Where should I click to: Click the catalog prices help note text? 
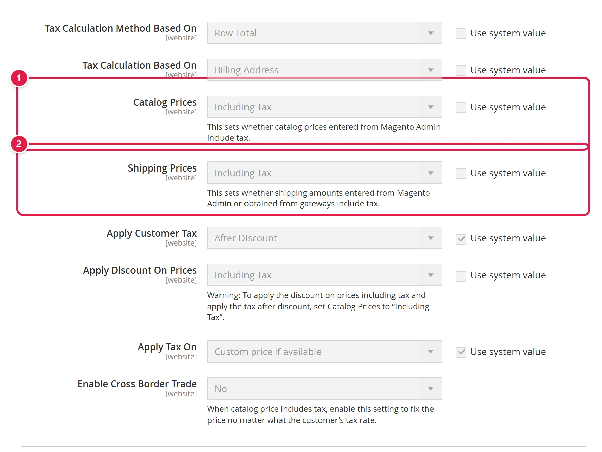(324, 132)
